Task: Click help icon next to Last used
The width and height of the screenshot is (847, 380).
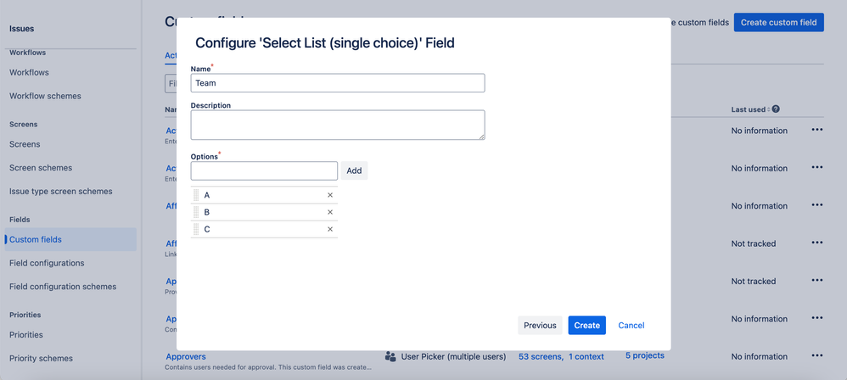Action: [776, 109]
